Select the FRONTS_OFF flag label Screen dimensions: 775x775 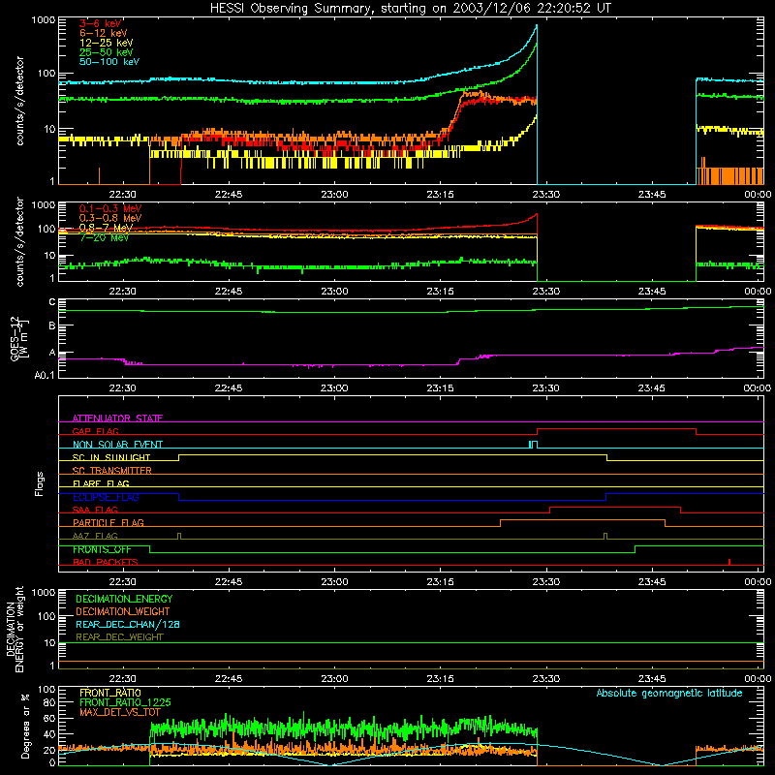click(x=102, y=549)
